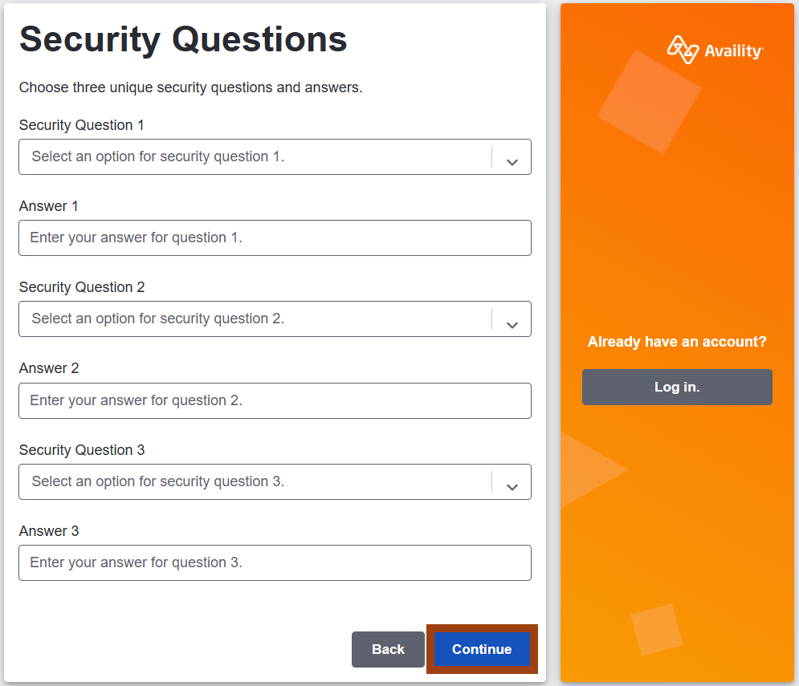This screenshot has height=686, width=799.
Task: Click the chevron arrow for question 1
Action: coord(512,162)
